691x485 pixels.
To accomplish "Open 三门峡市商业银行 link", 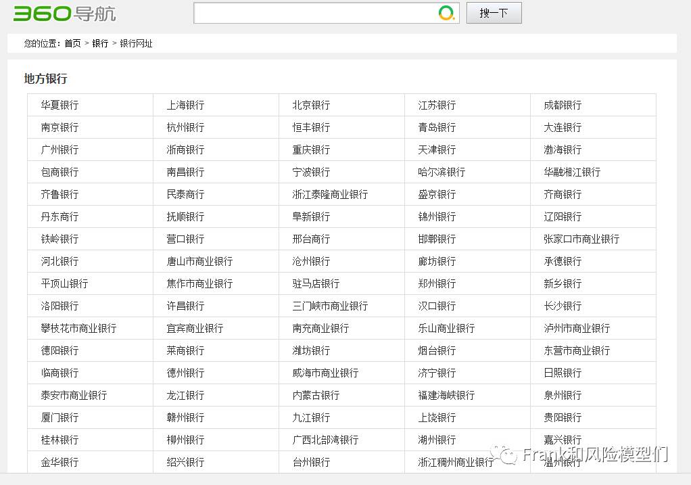I will [330, 306].
